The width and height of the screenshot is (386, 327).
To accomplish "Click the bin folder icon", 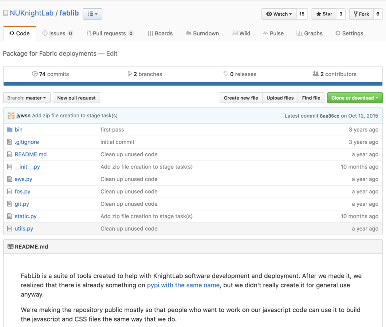I will pos(9,129).
